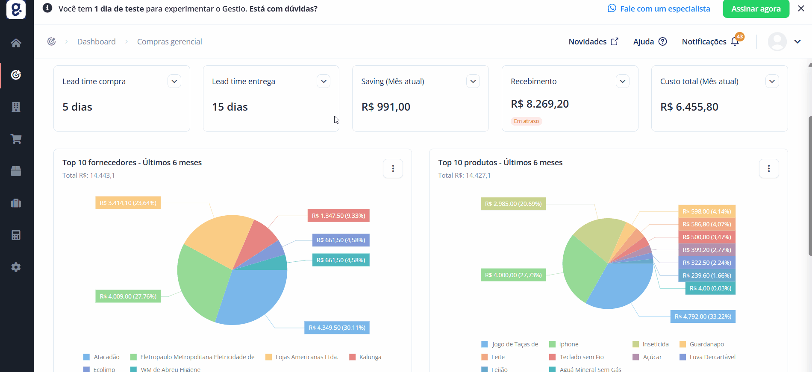Expand the Saving (Mês atual) dropdown
This screenshot has height=372, width=812.
pyautogui.click(x=473, y=81)
